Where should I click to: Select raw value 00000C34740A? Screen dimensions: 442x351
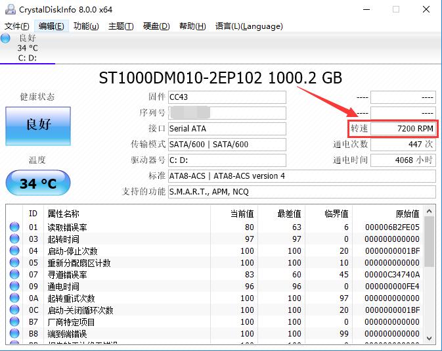coord(392,275)
